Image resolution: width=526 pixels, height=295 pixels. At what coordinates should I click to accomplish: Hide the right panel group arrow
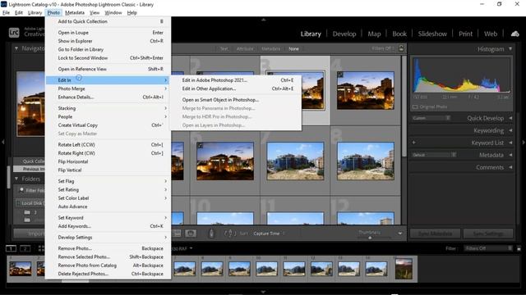click(524, 143)
